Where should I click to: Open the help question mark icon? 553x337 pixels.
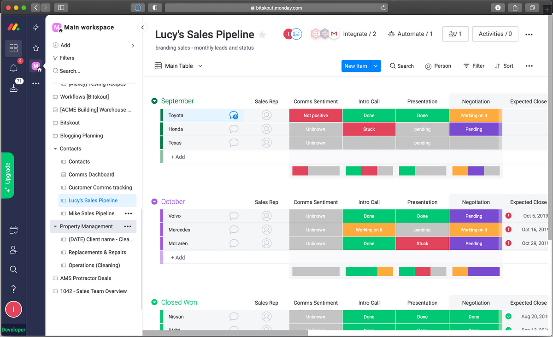pyautogui.click(x=13, y=289)
